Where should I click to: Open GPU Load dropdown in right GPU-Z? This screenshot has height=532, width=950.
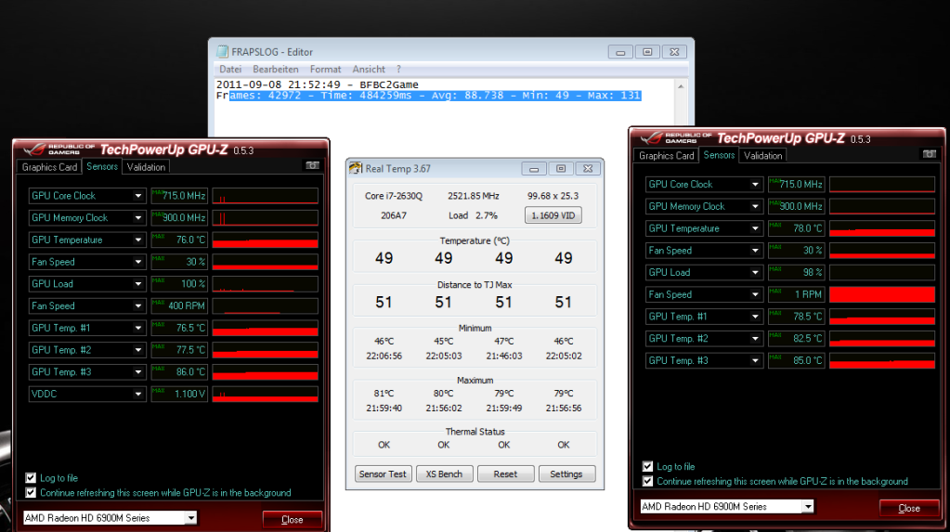(755, 273)
